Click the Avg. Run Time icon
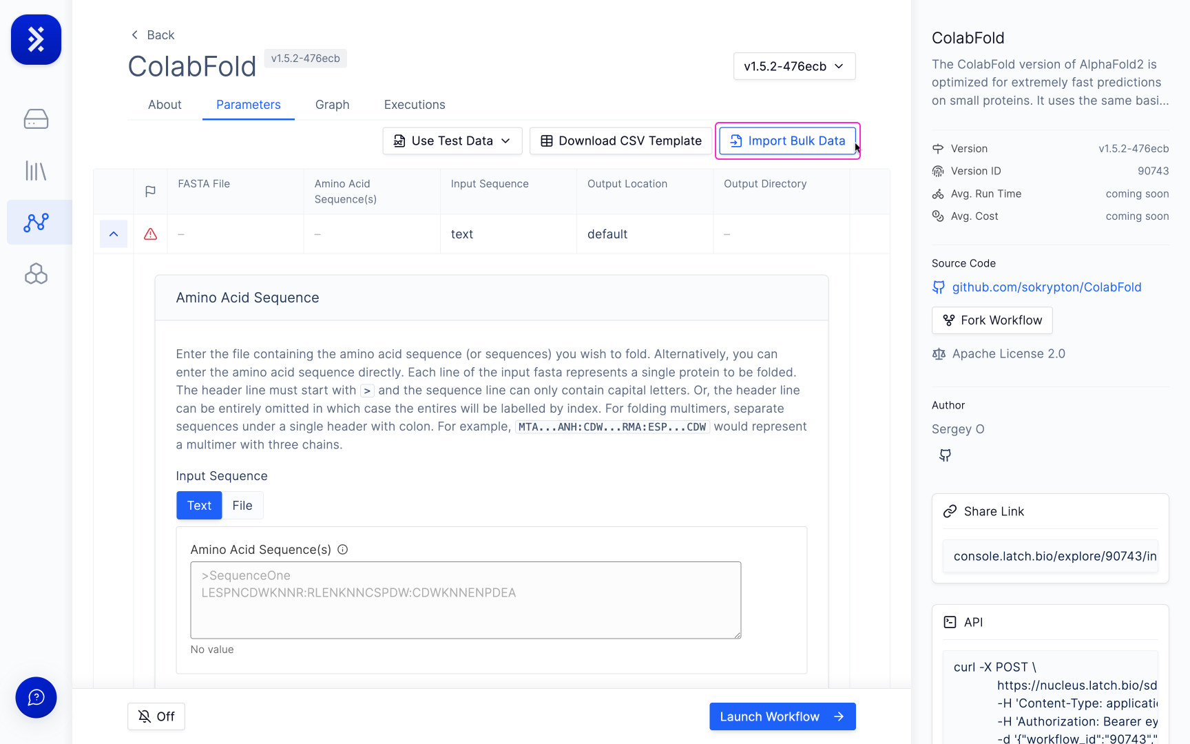The image size is (1190, 744). (x=938, y=194)
